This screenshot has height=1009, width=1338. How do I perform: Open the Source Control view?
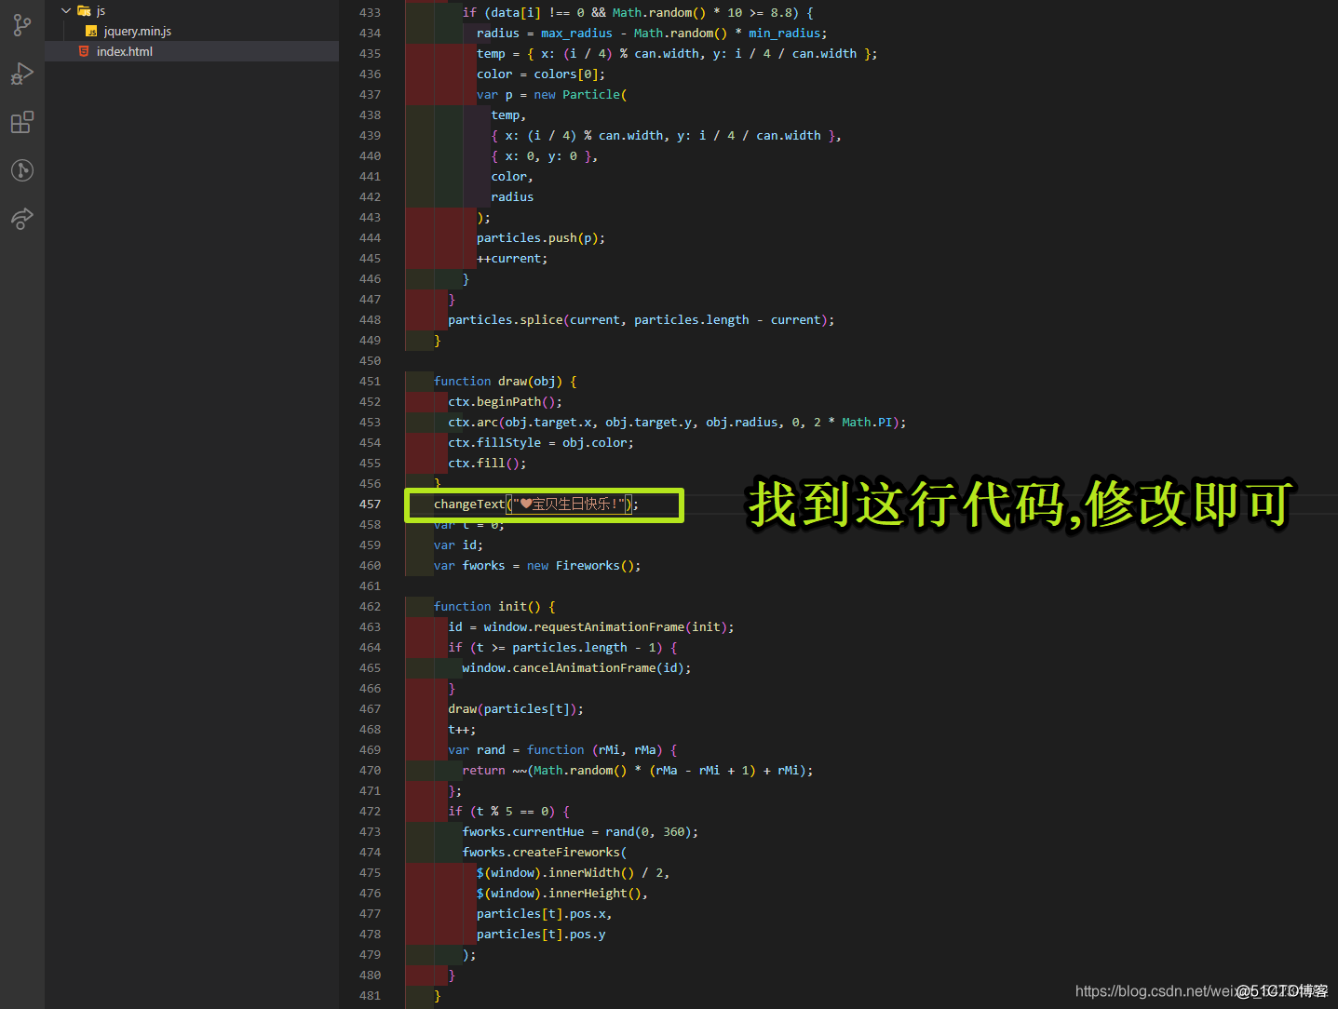[x=21, y=25]
